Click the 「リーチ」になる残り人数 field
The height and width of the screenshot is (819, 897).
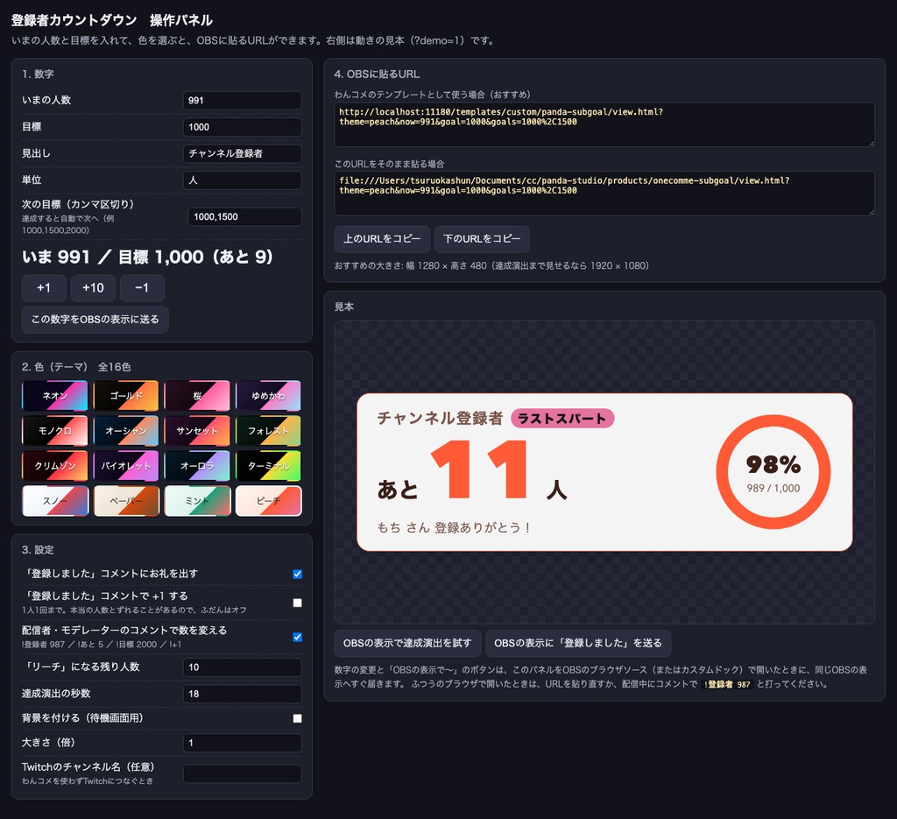point(243,667)
